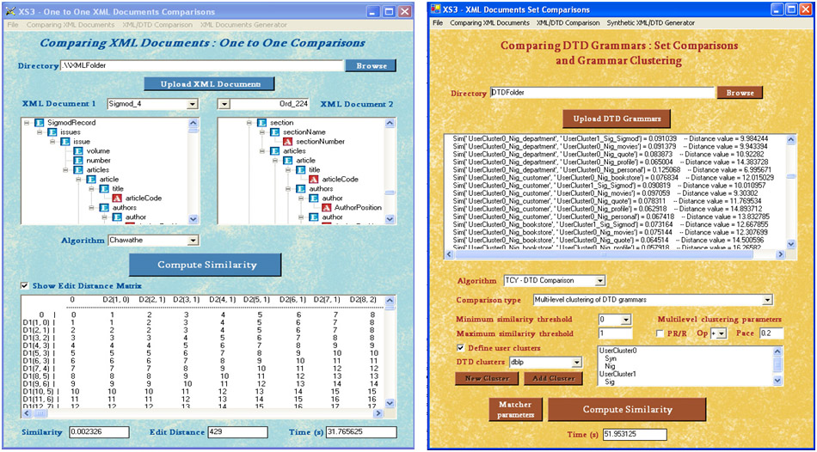Click down arrow of user clusters list scrollbar

[778, 382]
